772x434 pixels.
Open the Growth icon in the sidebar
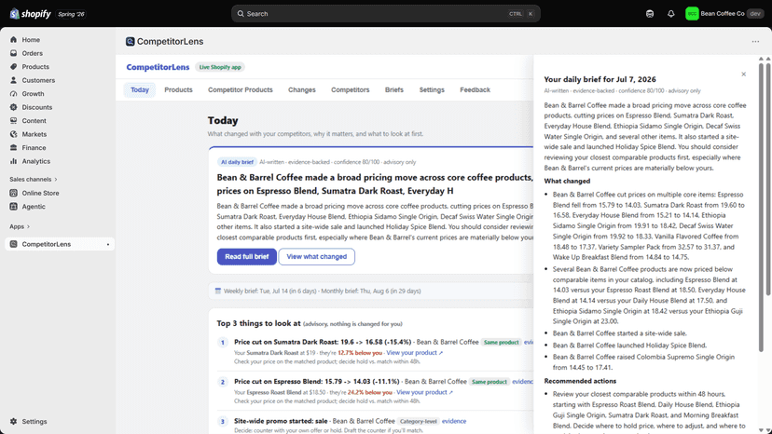13,93
